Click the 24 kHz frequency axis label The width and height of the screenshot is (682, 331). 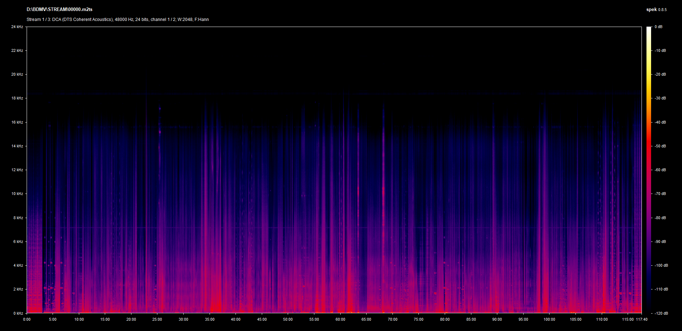coord(17,27)
